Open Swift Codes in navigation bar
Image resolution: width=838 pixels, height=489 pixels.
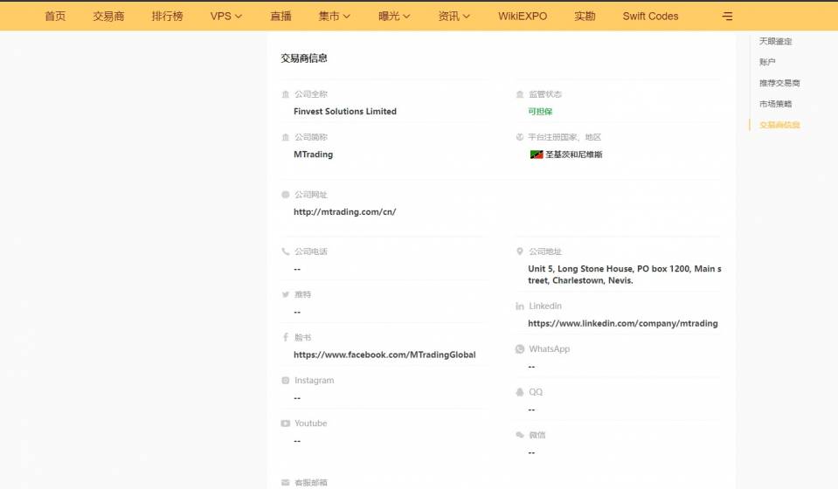point(650,16)
